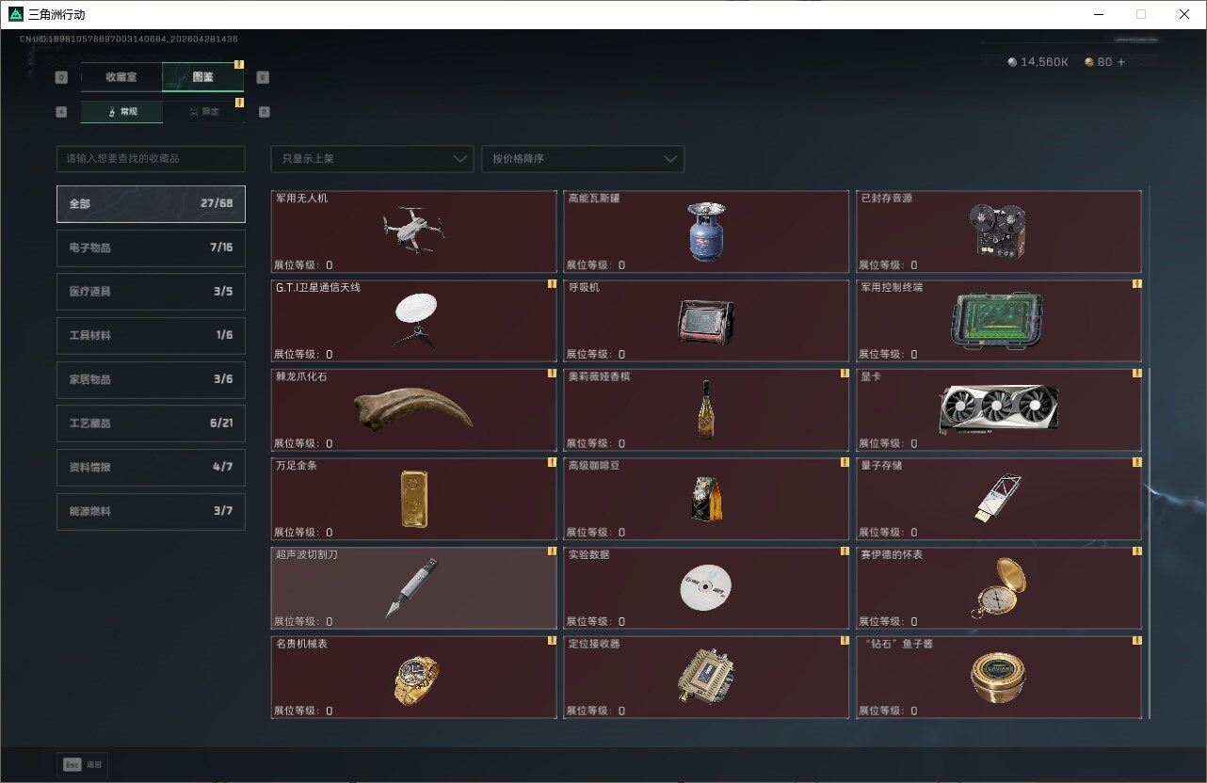Choose the 工具材料 category
1207x783 pixels.
[x=151, y=336]
